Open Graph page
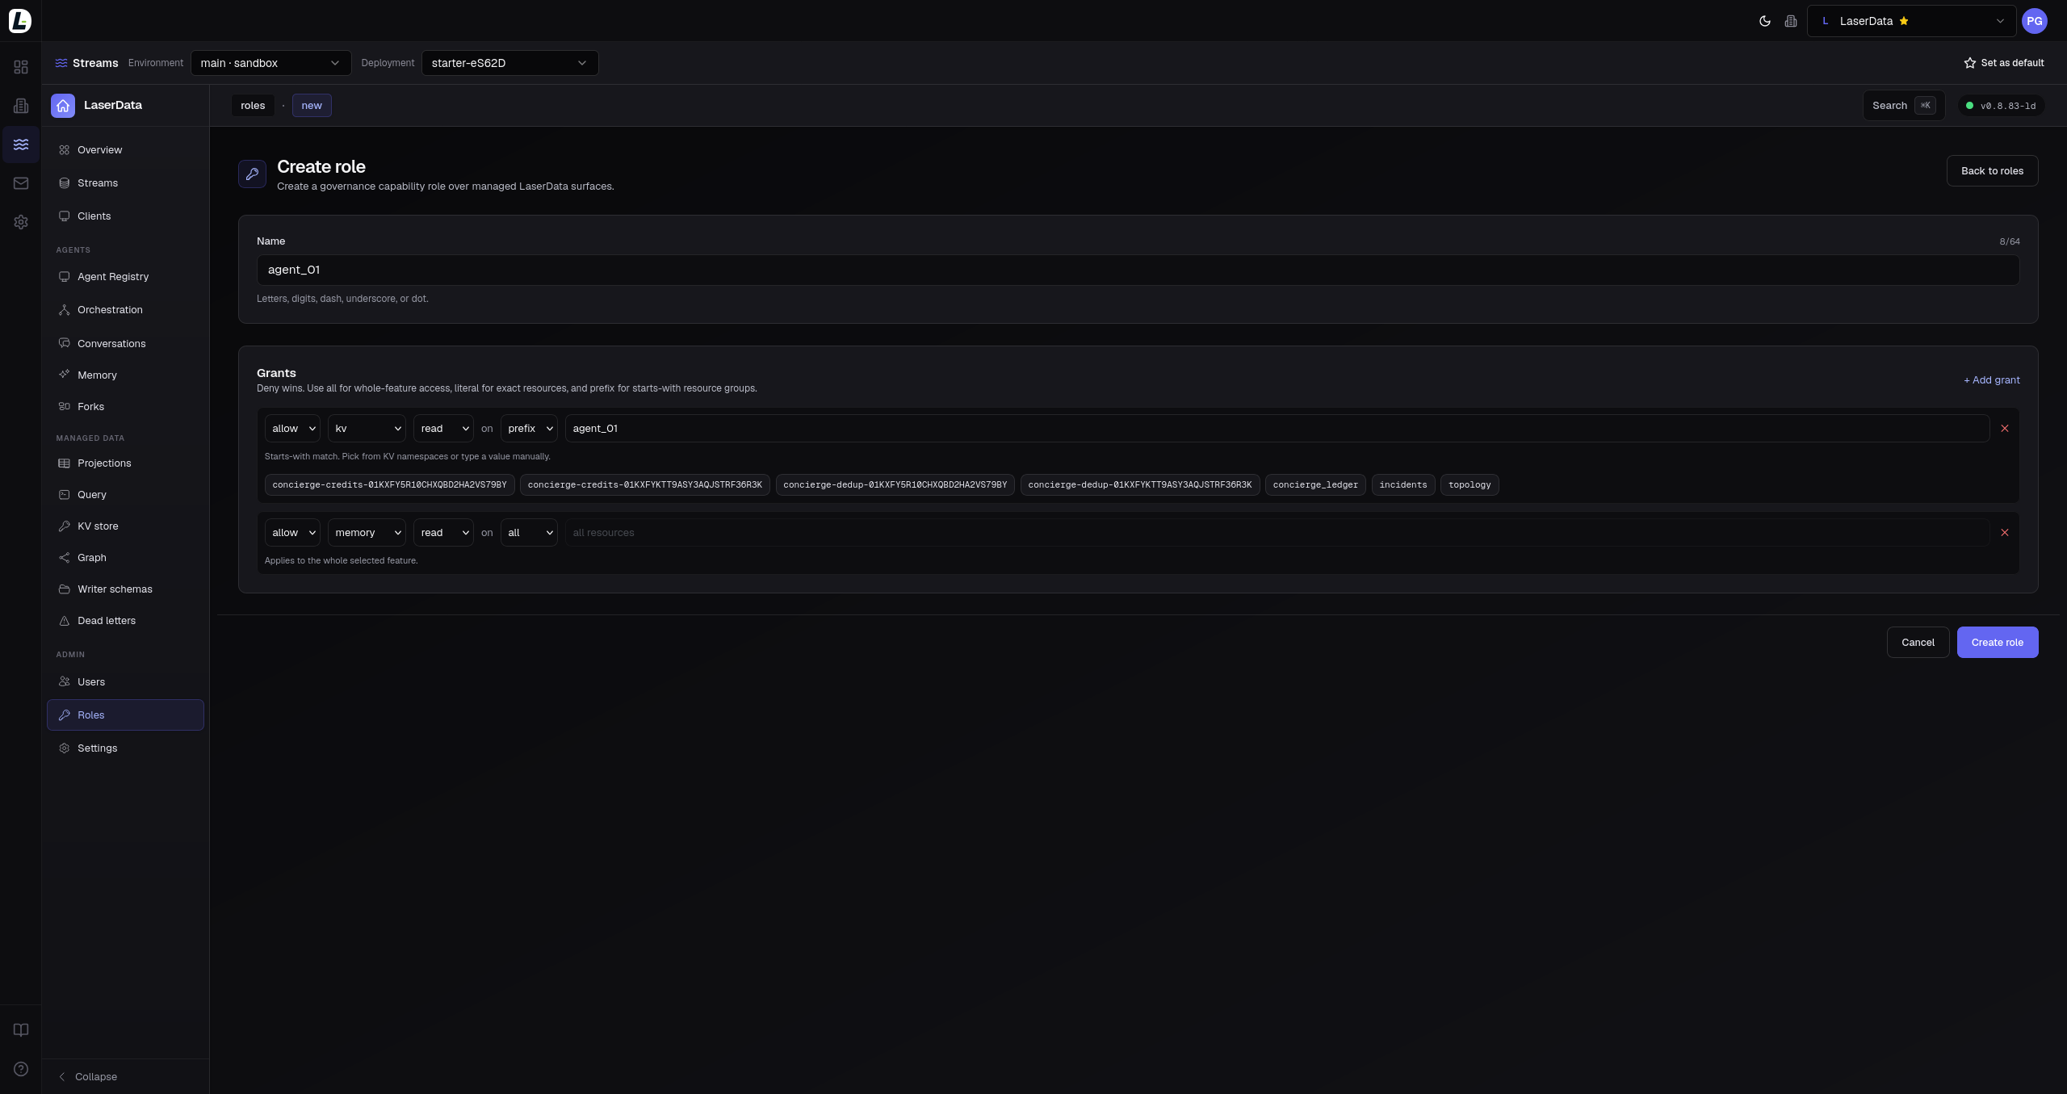 125,558
